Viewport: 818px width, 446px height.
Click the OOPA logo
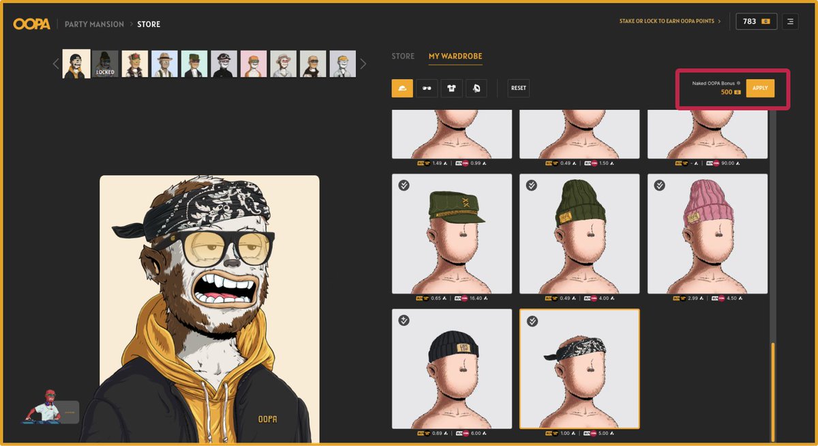31,24
